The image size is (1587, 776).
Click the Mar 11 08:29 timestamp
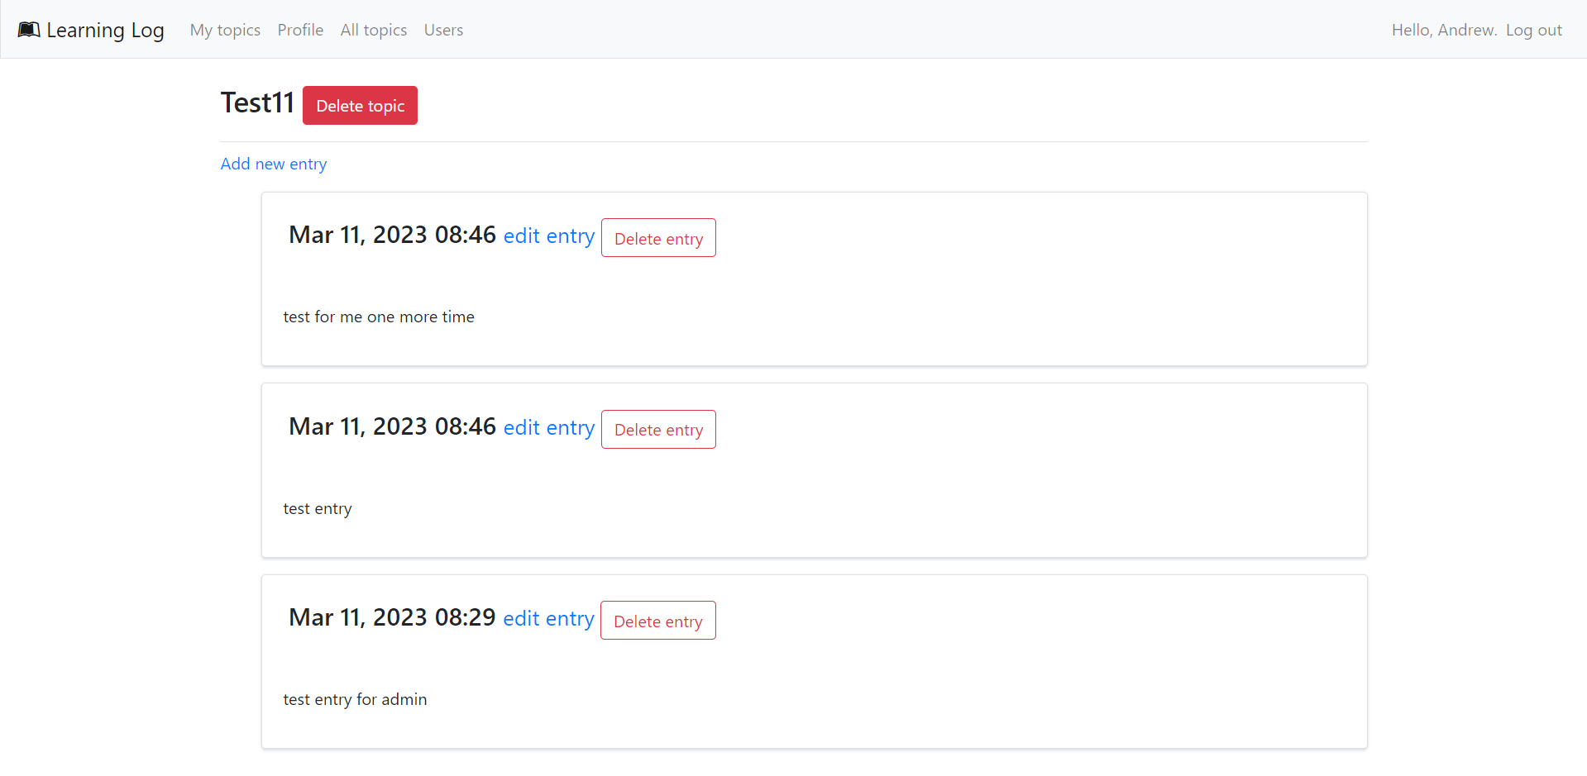(391, 617)
